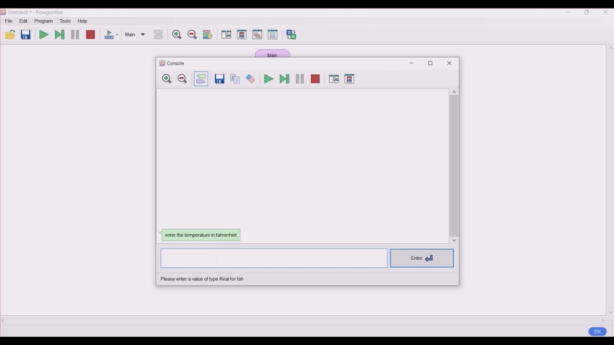Choose first window layout icon in main toolbar
This screenshot has width=614, height=345.
226,34
